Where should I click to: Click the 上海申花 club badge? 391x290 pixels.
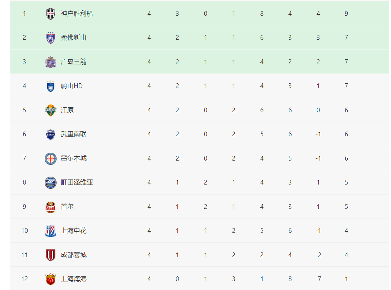click(50, 231)
